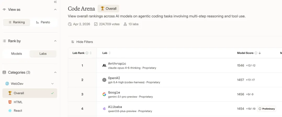Sort the Lab column using sort arrows
This screenshot has height=117, width=282.
(110, 53)
